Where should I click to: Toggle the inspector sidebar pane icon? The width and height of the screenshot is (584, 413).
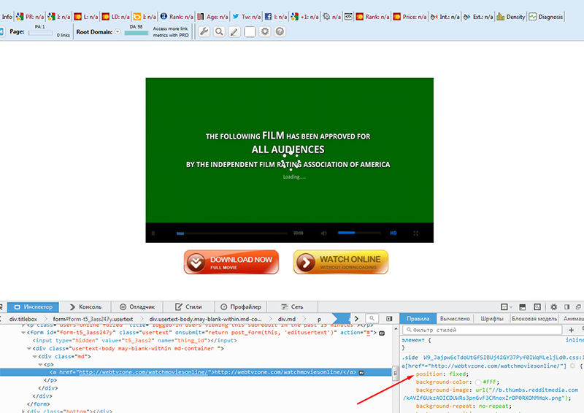point(389,319)
